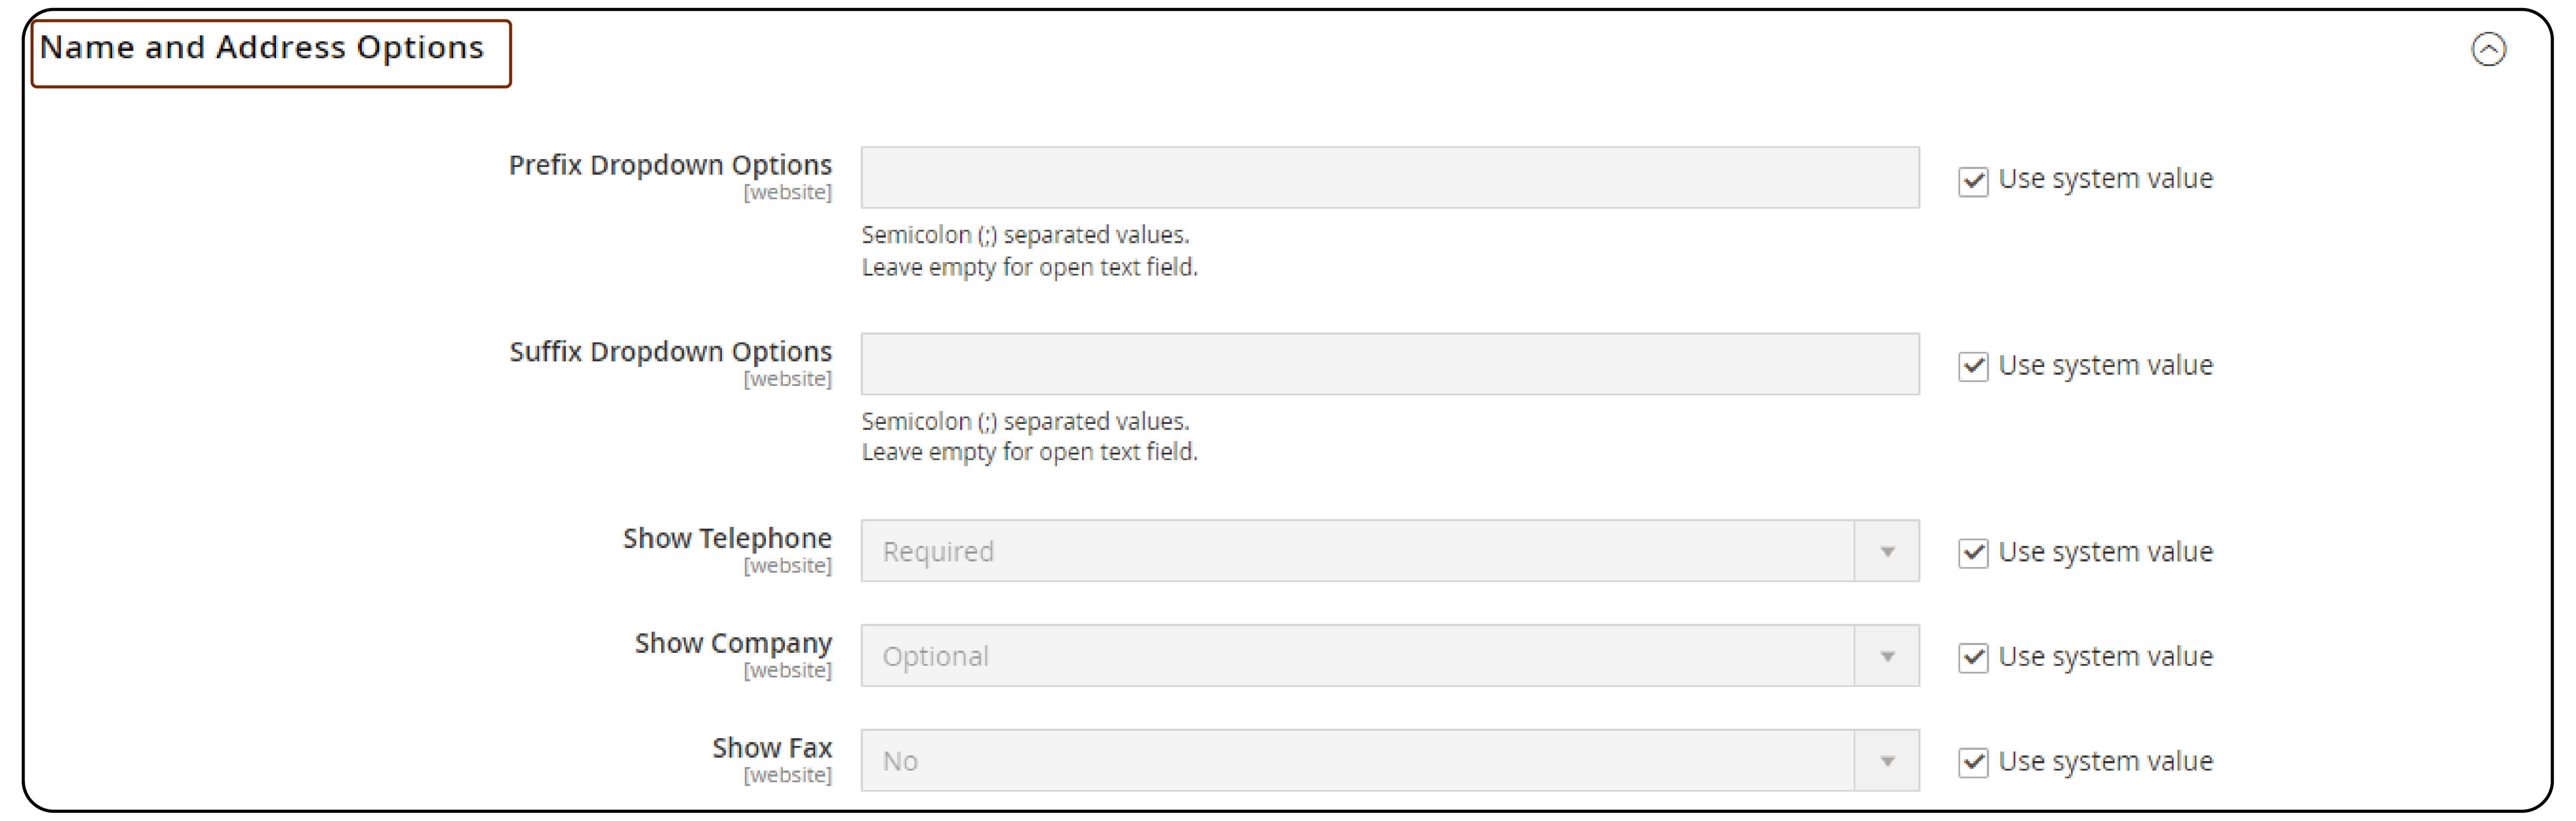Click inside the Suffix Dropdown Options field
This screenshot has width=2576, height=821.
(1390, 363)
